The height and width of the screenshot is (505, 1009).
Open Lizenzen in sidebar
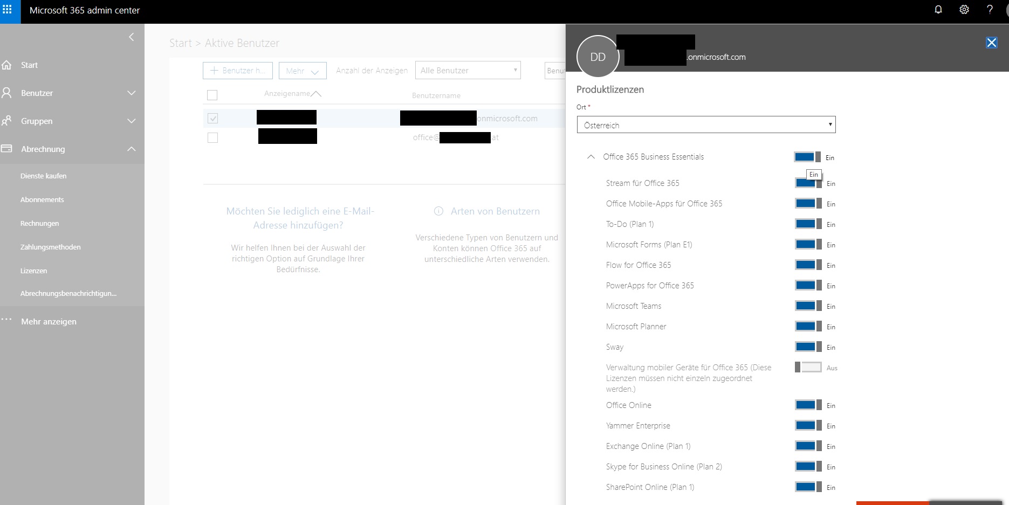point(34,271)
